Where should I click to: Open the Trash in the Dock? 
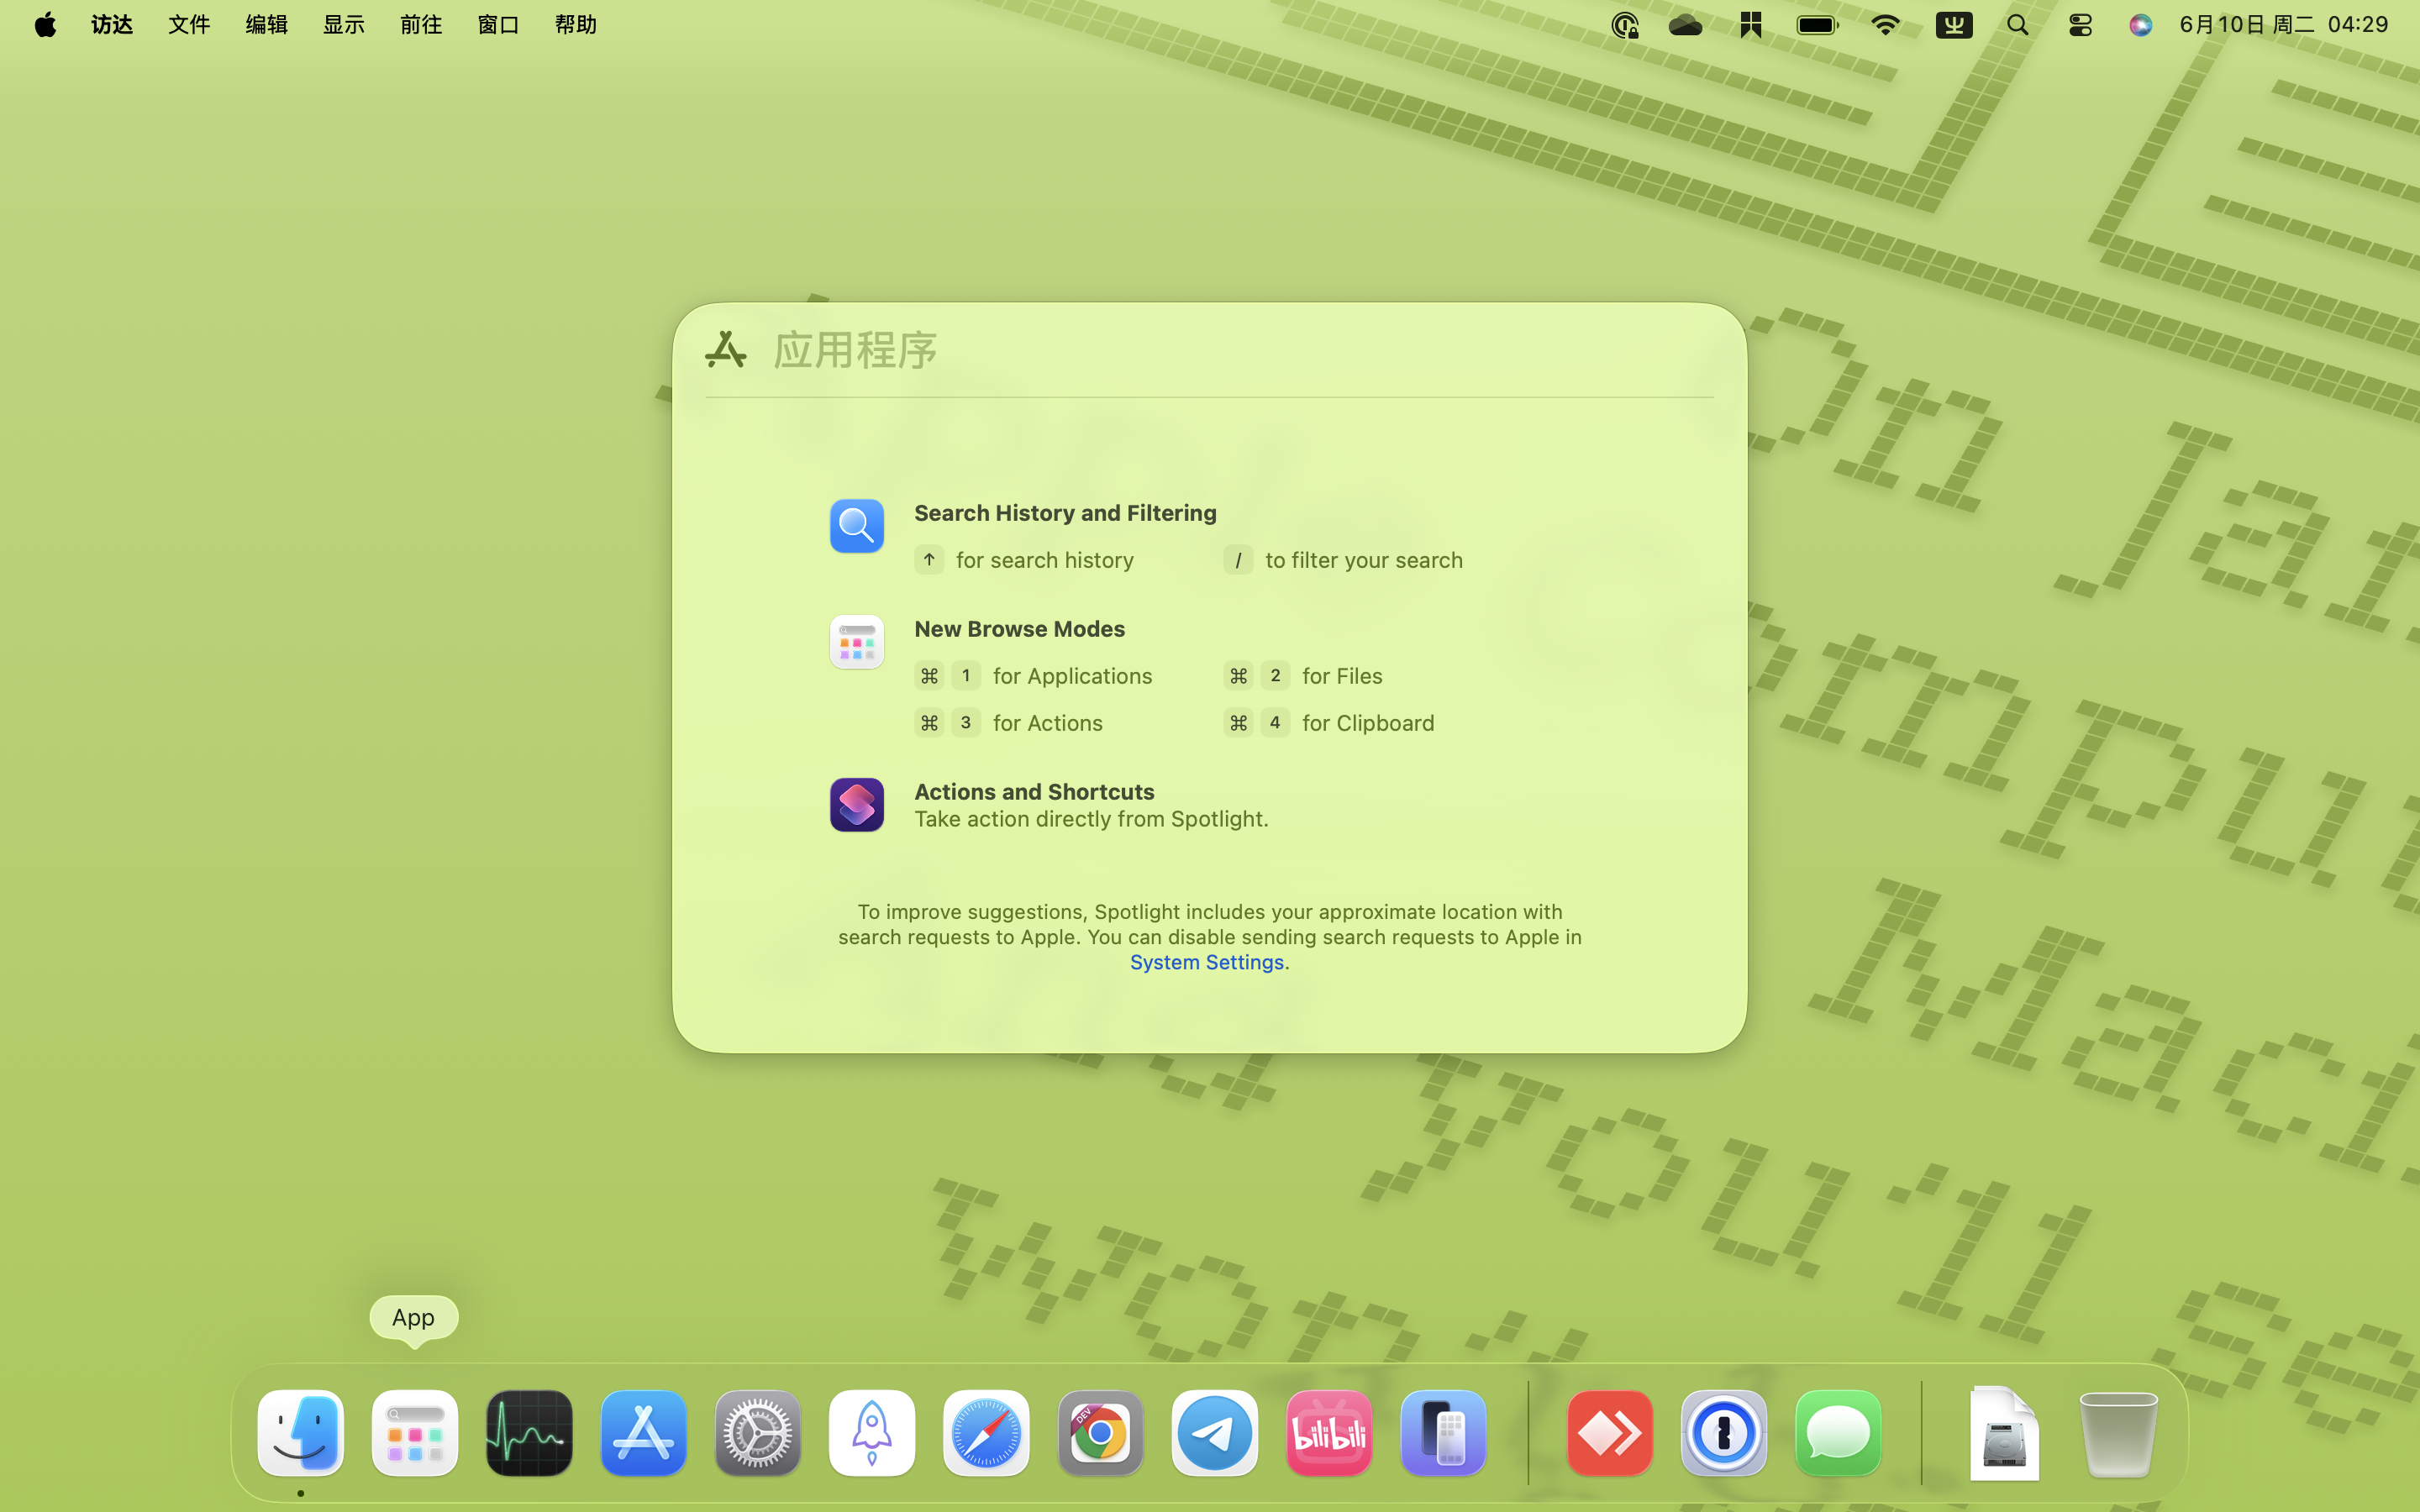tap(2117, 1432)
